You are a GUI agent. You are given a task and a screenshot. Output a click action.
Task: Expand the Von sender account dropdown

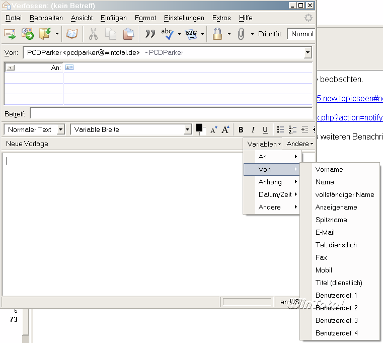(x=308, y=52)
